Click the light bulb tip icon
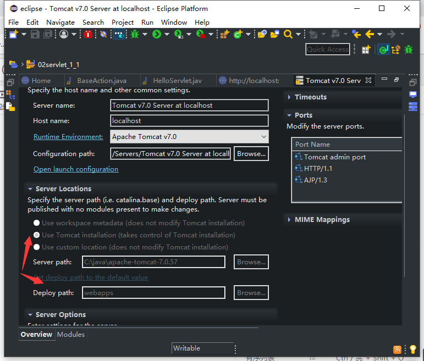Screen dimensions: 424x361 point(412,349)
